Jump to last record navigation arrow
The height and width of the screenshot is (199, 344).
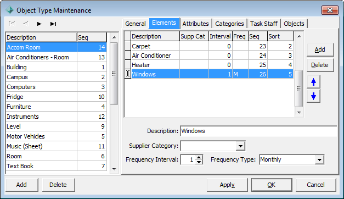(53, 24)
